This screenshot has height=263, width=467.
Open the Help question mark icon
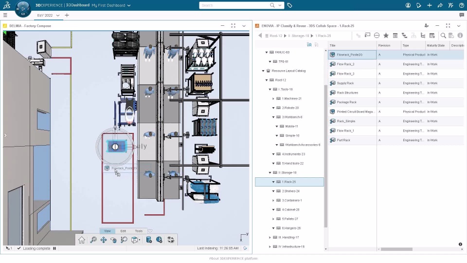tap(461, 5)
